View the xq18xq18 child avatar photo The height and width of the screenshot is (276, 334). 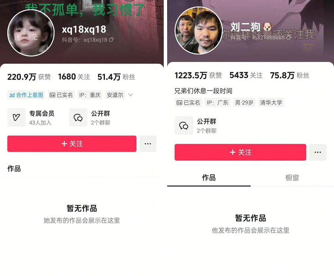(31, 32)
